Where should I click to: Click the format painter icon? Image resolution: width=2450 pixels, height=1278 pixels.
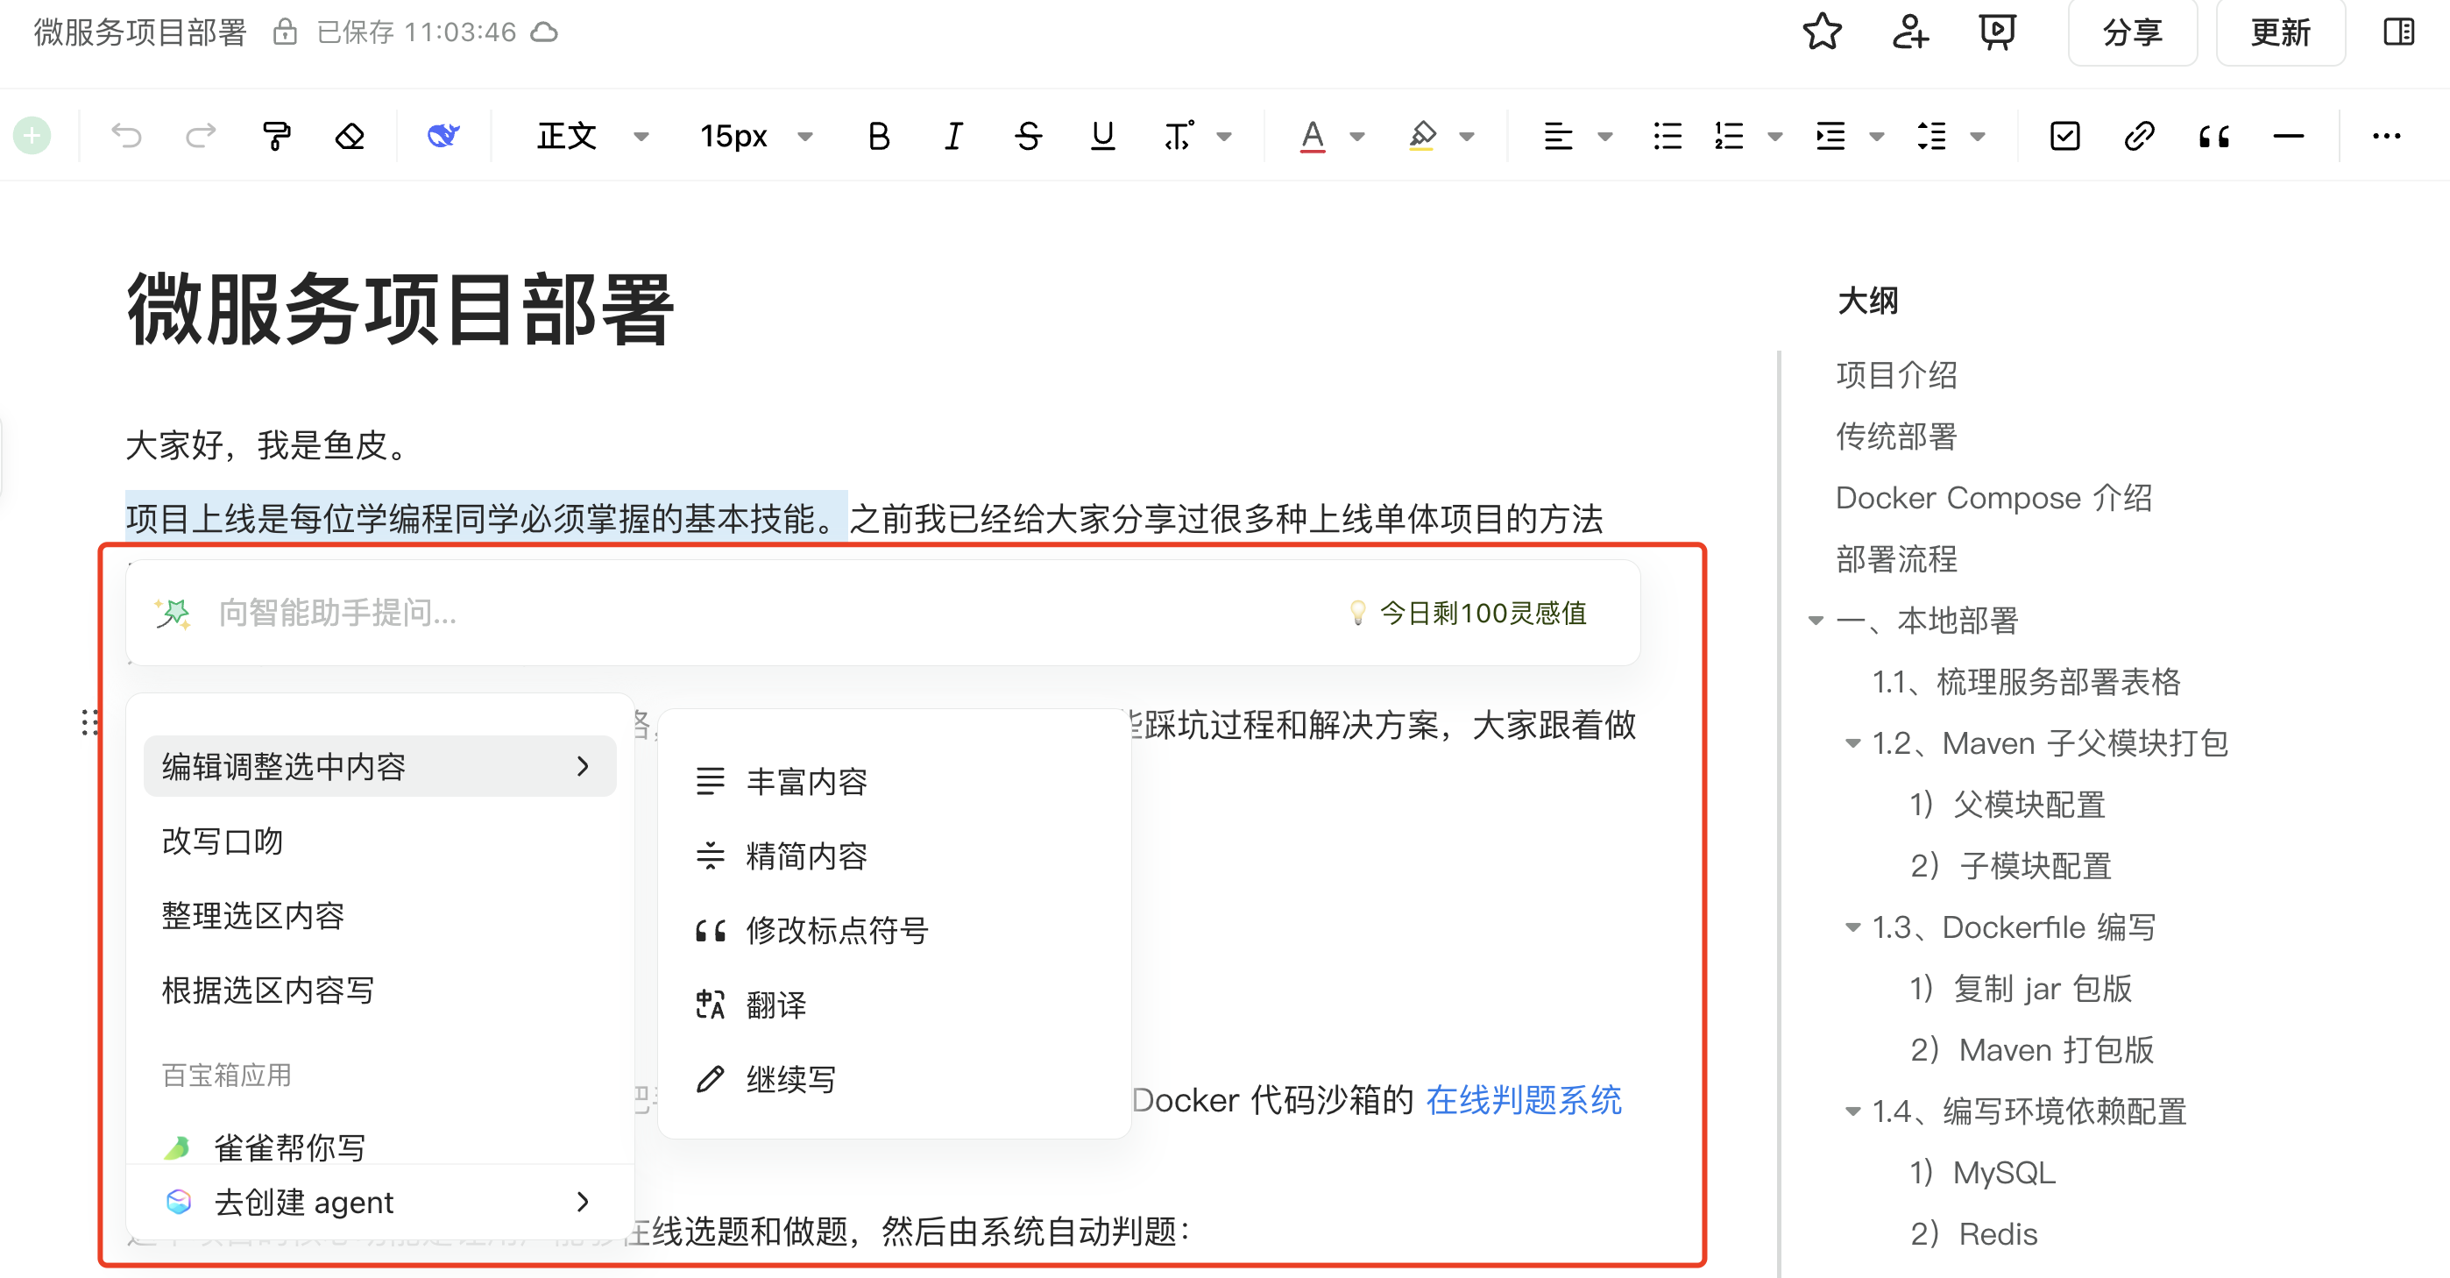[x=276, y=137]
